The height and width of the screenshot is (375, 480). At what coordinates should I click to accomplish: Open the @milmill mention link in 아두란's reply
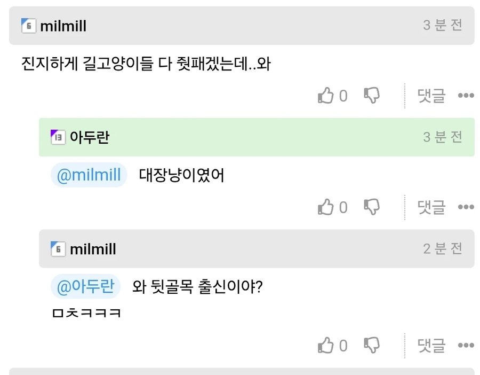89,175
